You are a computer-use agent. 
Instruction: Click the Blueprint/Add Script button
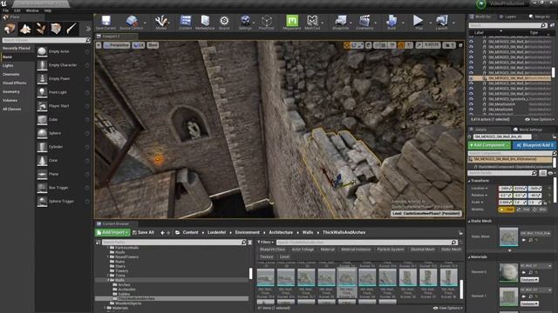pyautogui.click(x=534, y=145)
